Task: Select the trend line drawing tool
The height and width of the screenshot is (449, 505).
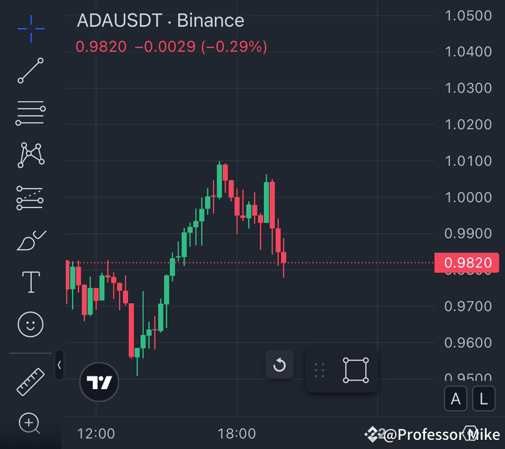Action: [x=30, y=71]
